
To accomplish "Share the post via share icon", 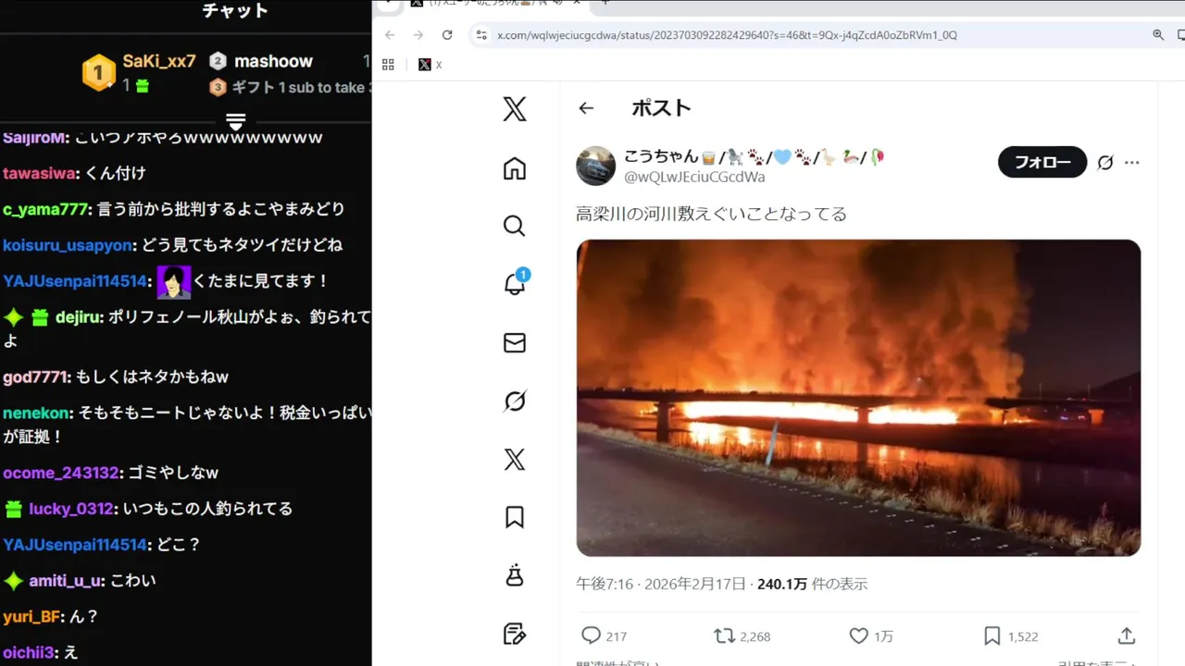I will pos(1127,635).
